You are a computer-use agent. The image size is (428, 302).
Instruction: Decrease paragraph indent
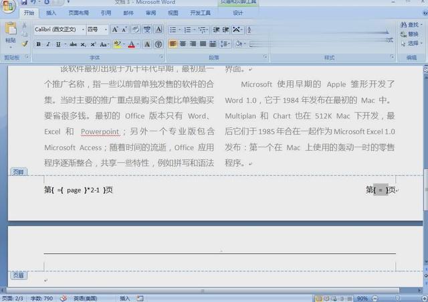tap(216, 29)
